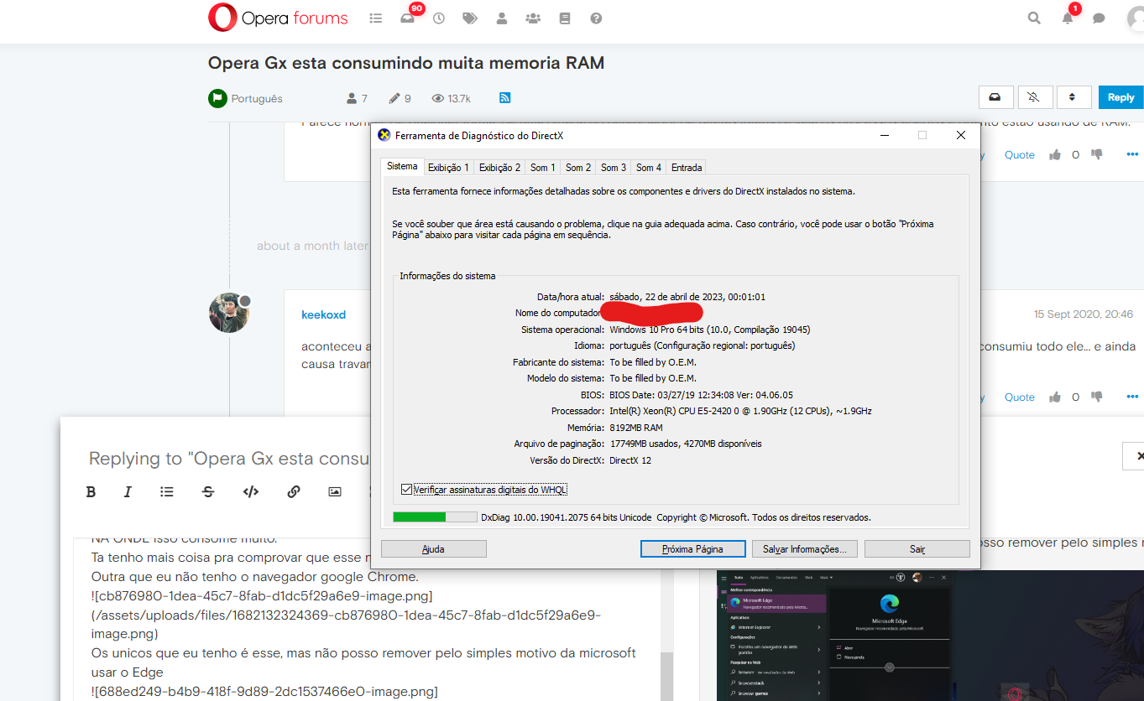Click the Ajuda button
Screen dimensions: 1144x701
point(434,549)
